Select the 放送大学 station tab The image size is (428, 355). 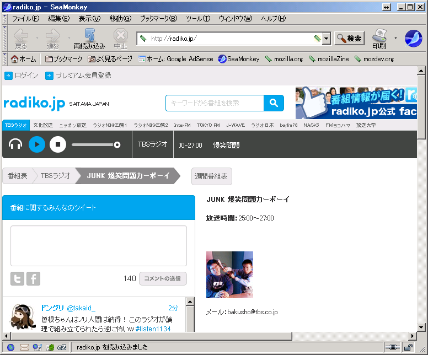point(366,125)
